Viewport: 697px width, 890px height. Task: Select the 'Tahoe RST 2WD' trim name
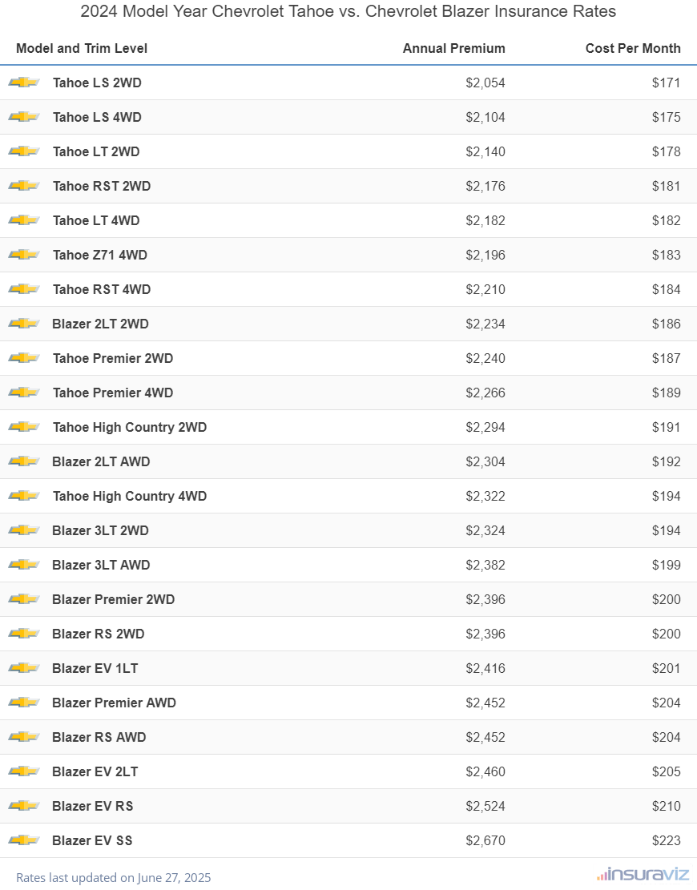(x=102, y=186)
